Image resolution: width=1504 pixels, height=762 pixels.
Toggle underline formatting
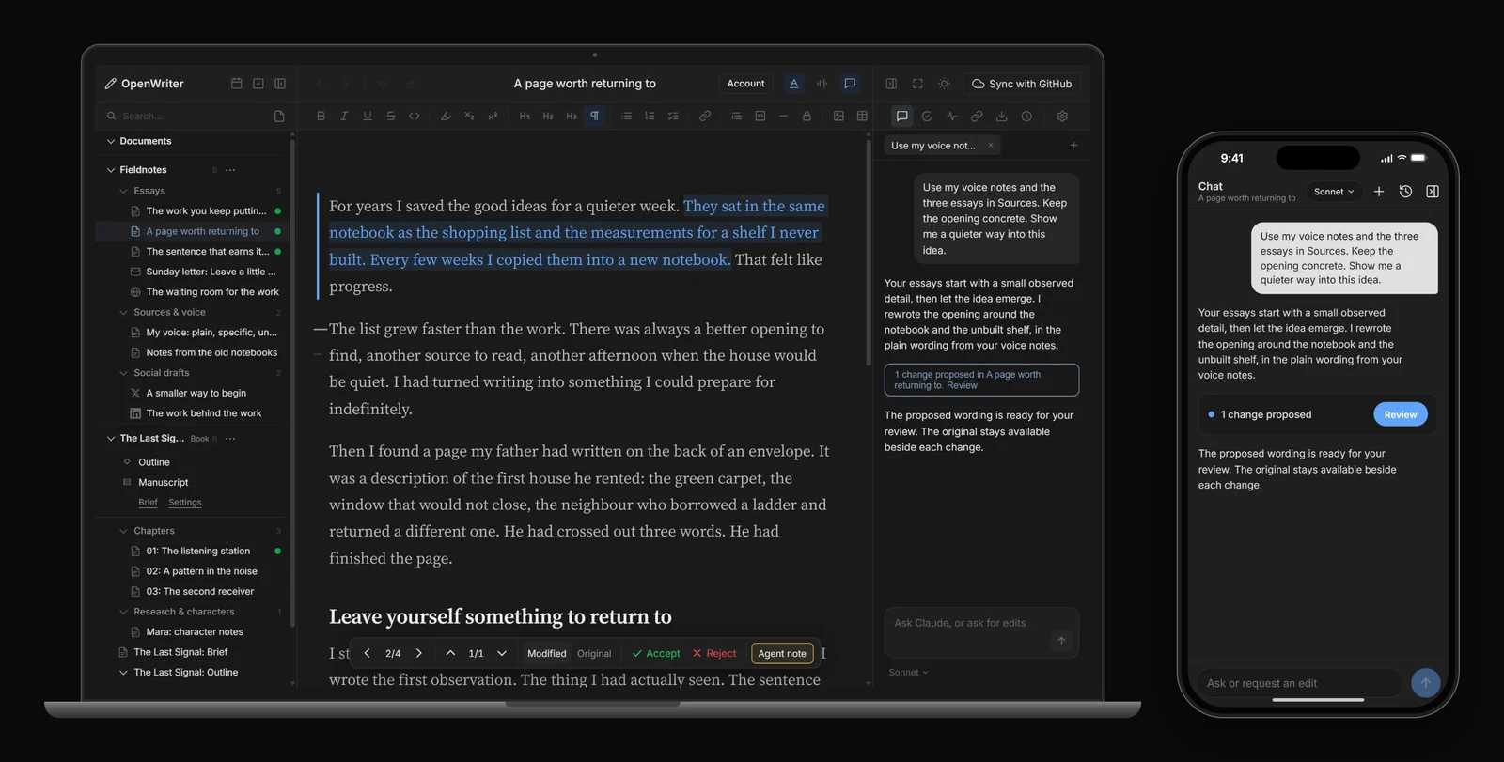pyautogui.click(x=368, y=117)
